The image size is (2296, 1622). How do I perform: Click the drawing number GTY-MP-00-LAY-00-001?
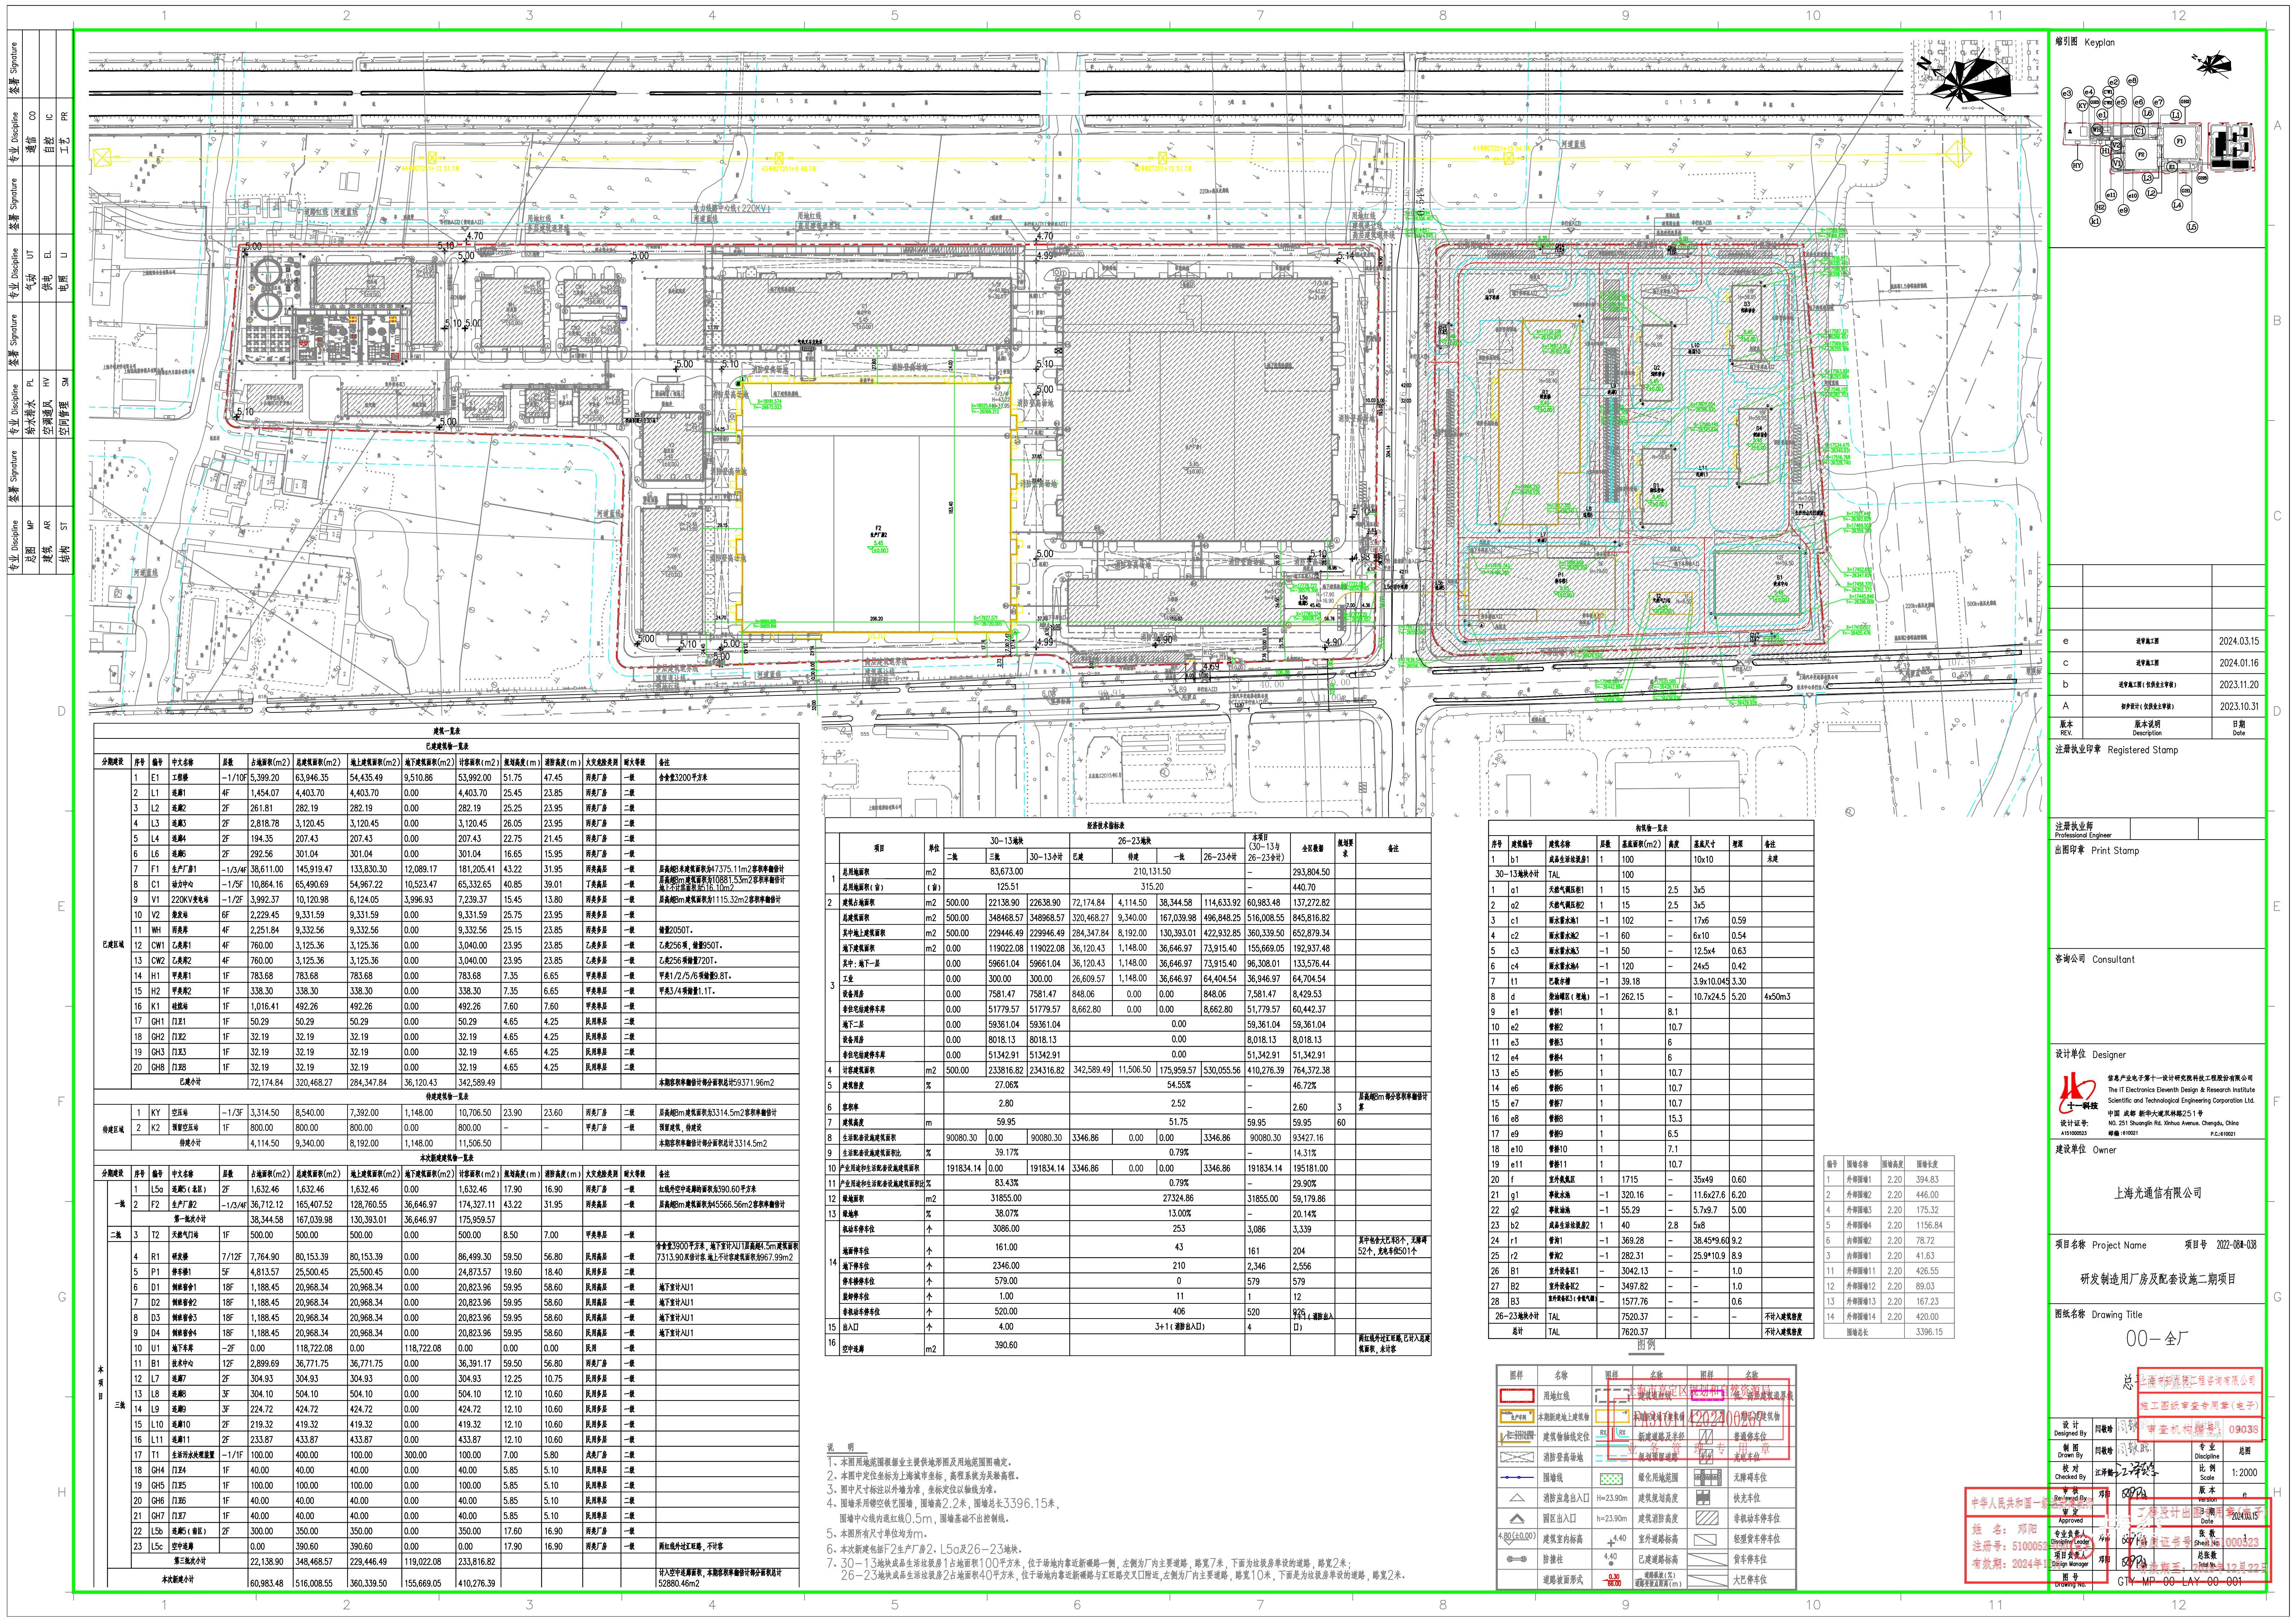pos(2180,1581)
